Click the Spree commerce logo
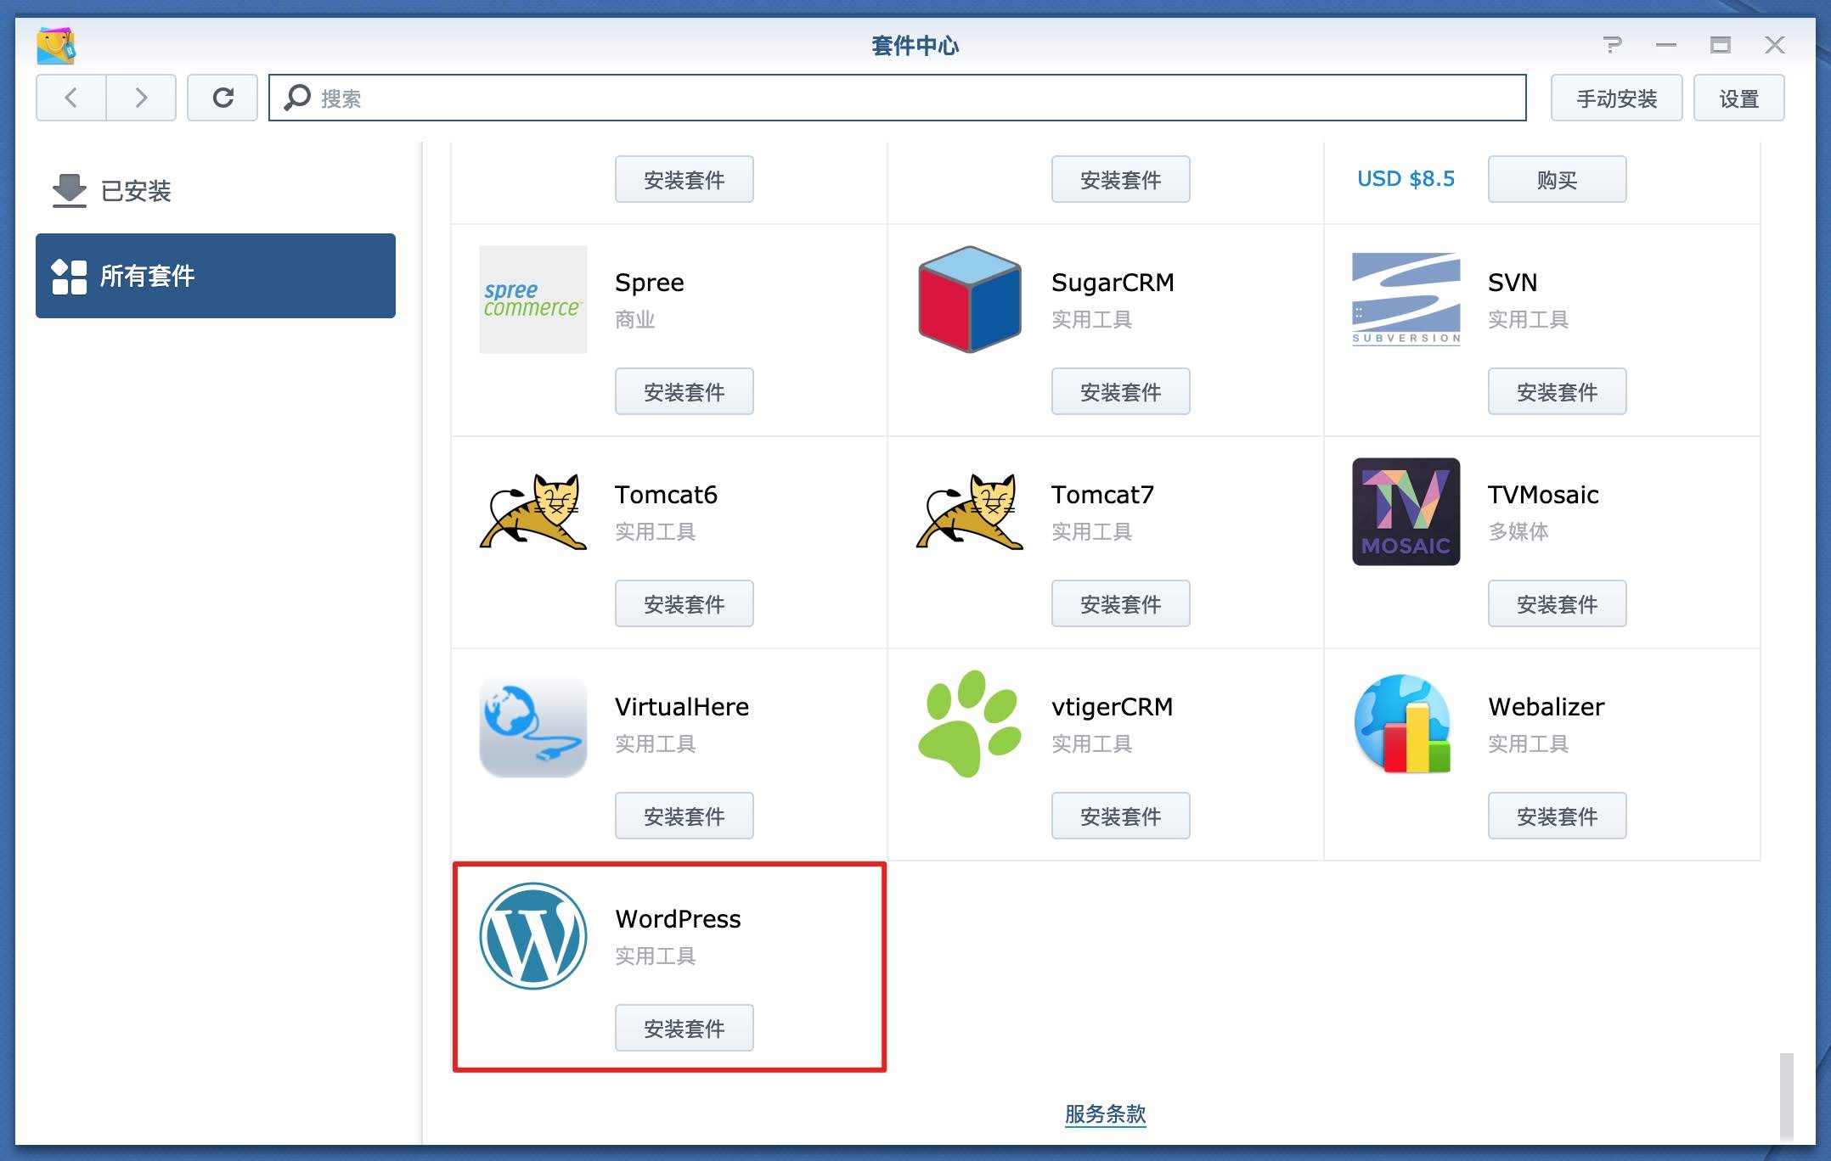The height and width of the screenshot is (1161, 1831). tap(532, 299)
